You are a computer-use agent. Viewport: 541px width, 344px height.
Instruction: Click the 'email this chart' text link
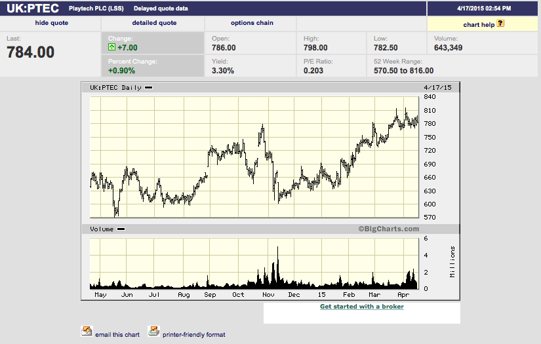[117, 335]
